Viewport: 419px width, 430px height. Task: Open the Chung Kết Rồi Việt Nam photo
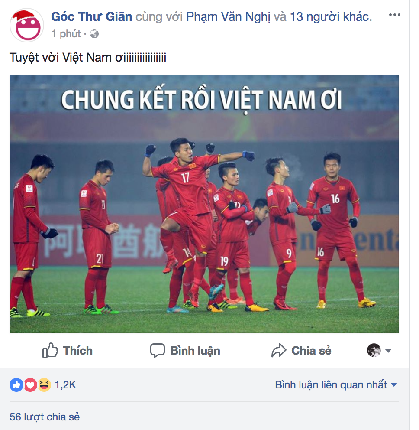coord(204,203)
